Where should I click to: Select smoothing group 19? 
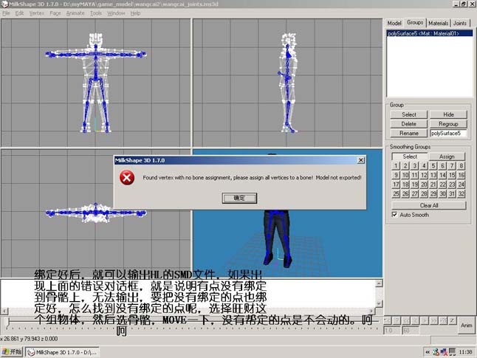click(x=414, y=185)
